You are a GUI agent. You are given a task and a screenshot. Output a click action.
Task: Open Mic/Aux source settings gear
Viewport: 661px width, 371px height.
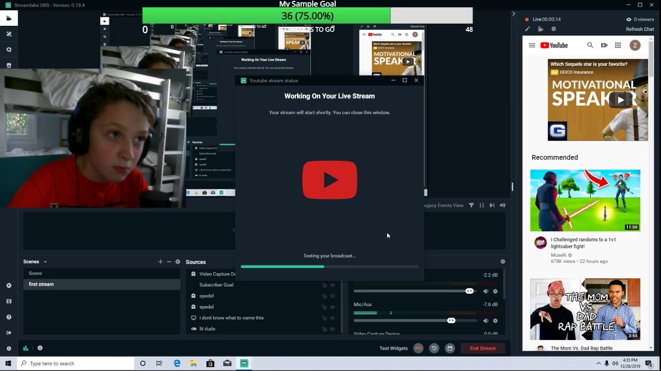(495, 321)
